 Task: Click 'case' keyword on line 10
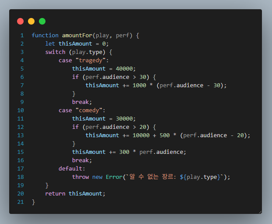[65, 110]
